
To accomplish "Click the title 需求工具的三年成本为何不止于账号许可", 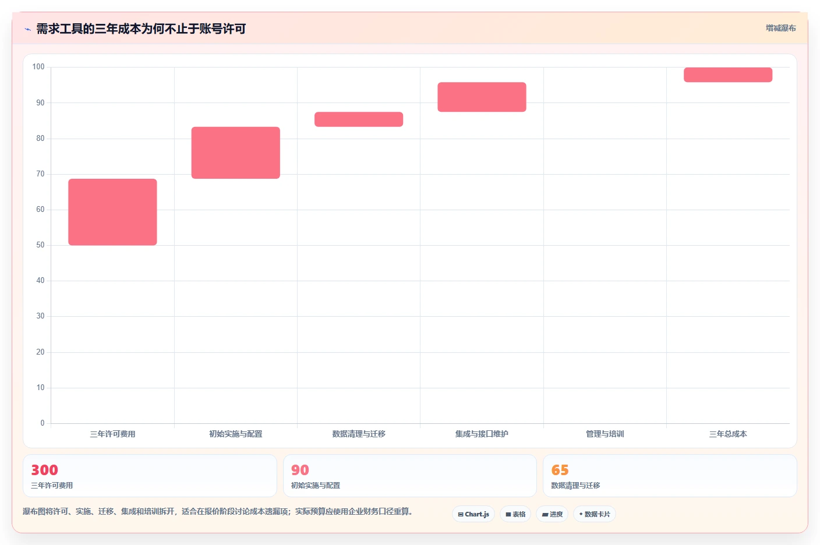I will (141, 29).
